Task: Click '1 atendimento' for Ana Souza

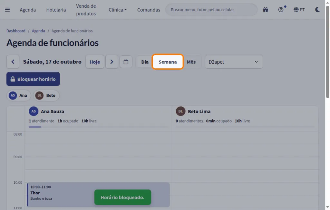Action: [x=42, y=121]
